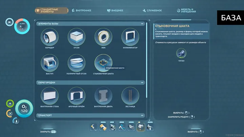Pick the Внутренняя стена partition
The height and width of the screenshot is (137, 244).
click(x=49, y=96)
